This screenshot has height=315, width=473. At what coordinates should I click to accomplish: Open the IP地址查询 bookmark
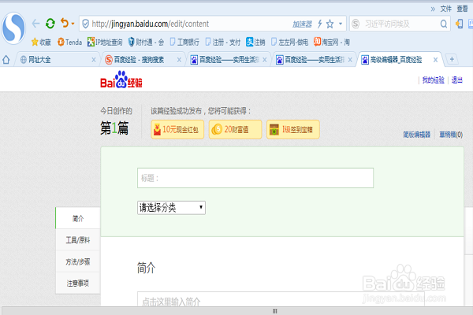coord(105,43)
